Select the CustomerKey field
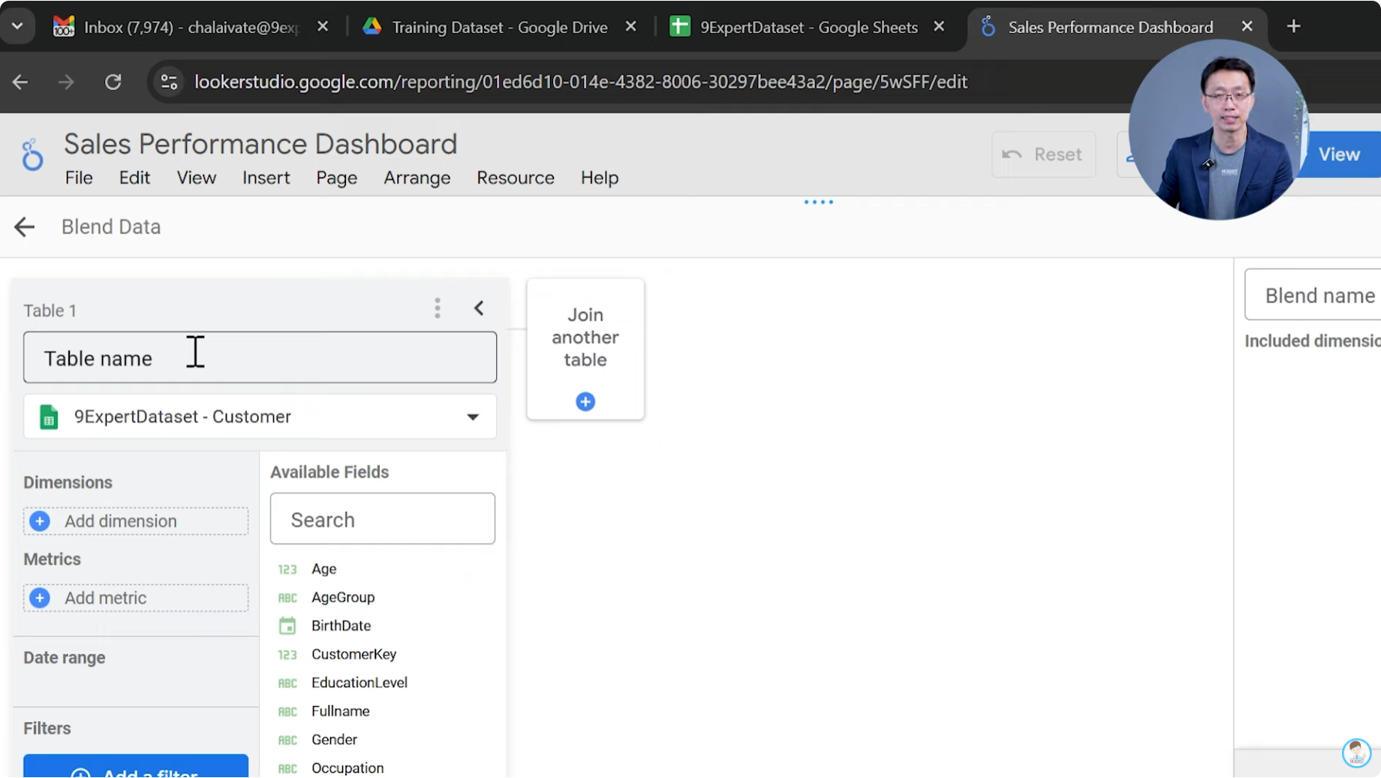 point(354,654)
